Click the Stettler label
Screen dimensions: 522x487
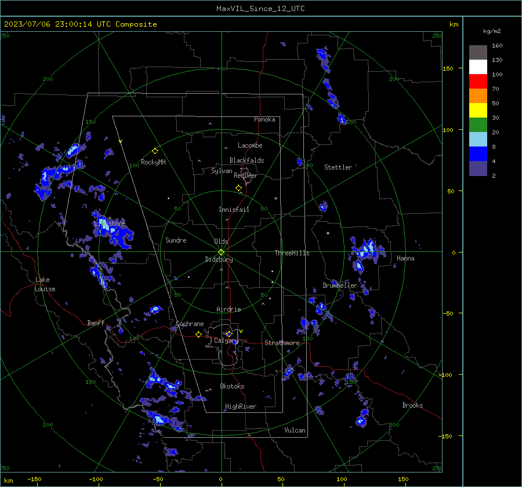(x=338, y=167)
